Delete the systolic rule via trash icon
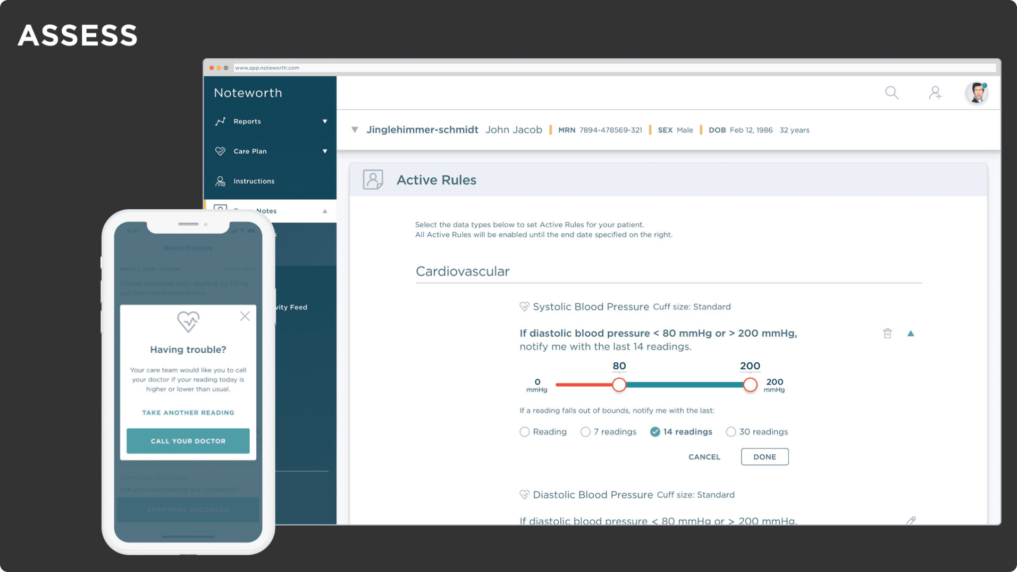Screen dimensions: 1017x572 point(887,333)
